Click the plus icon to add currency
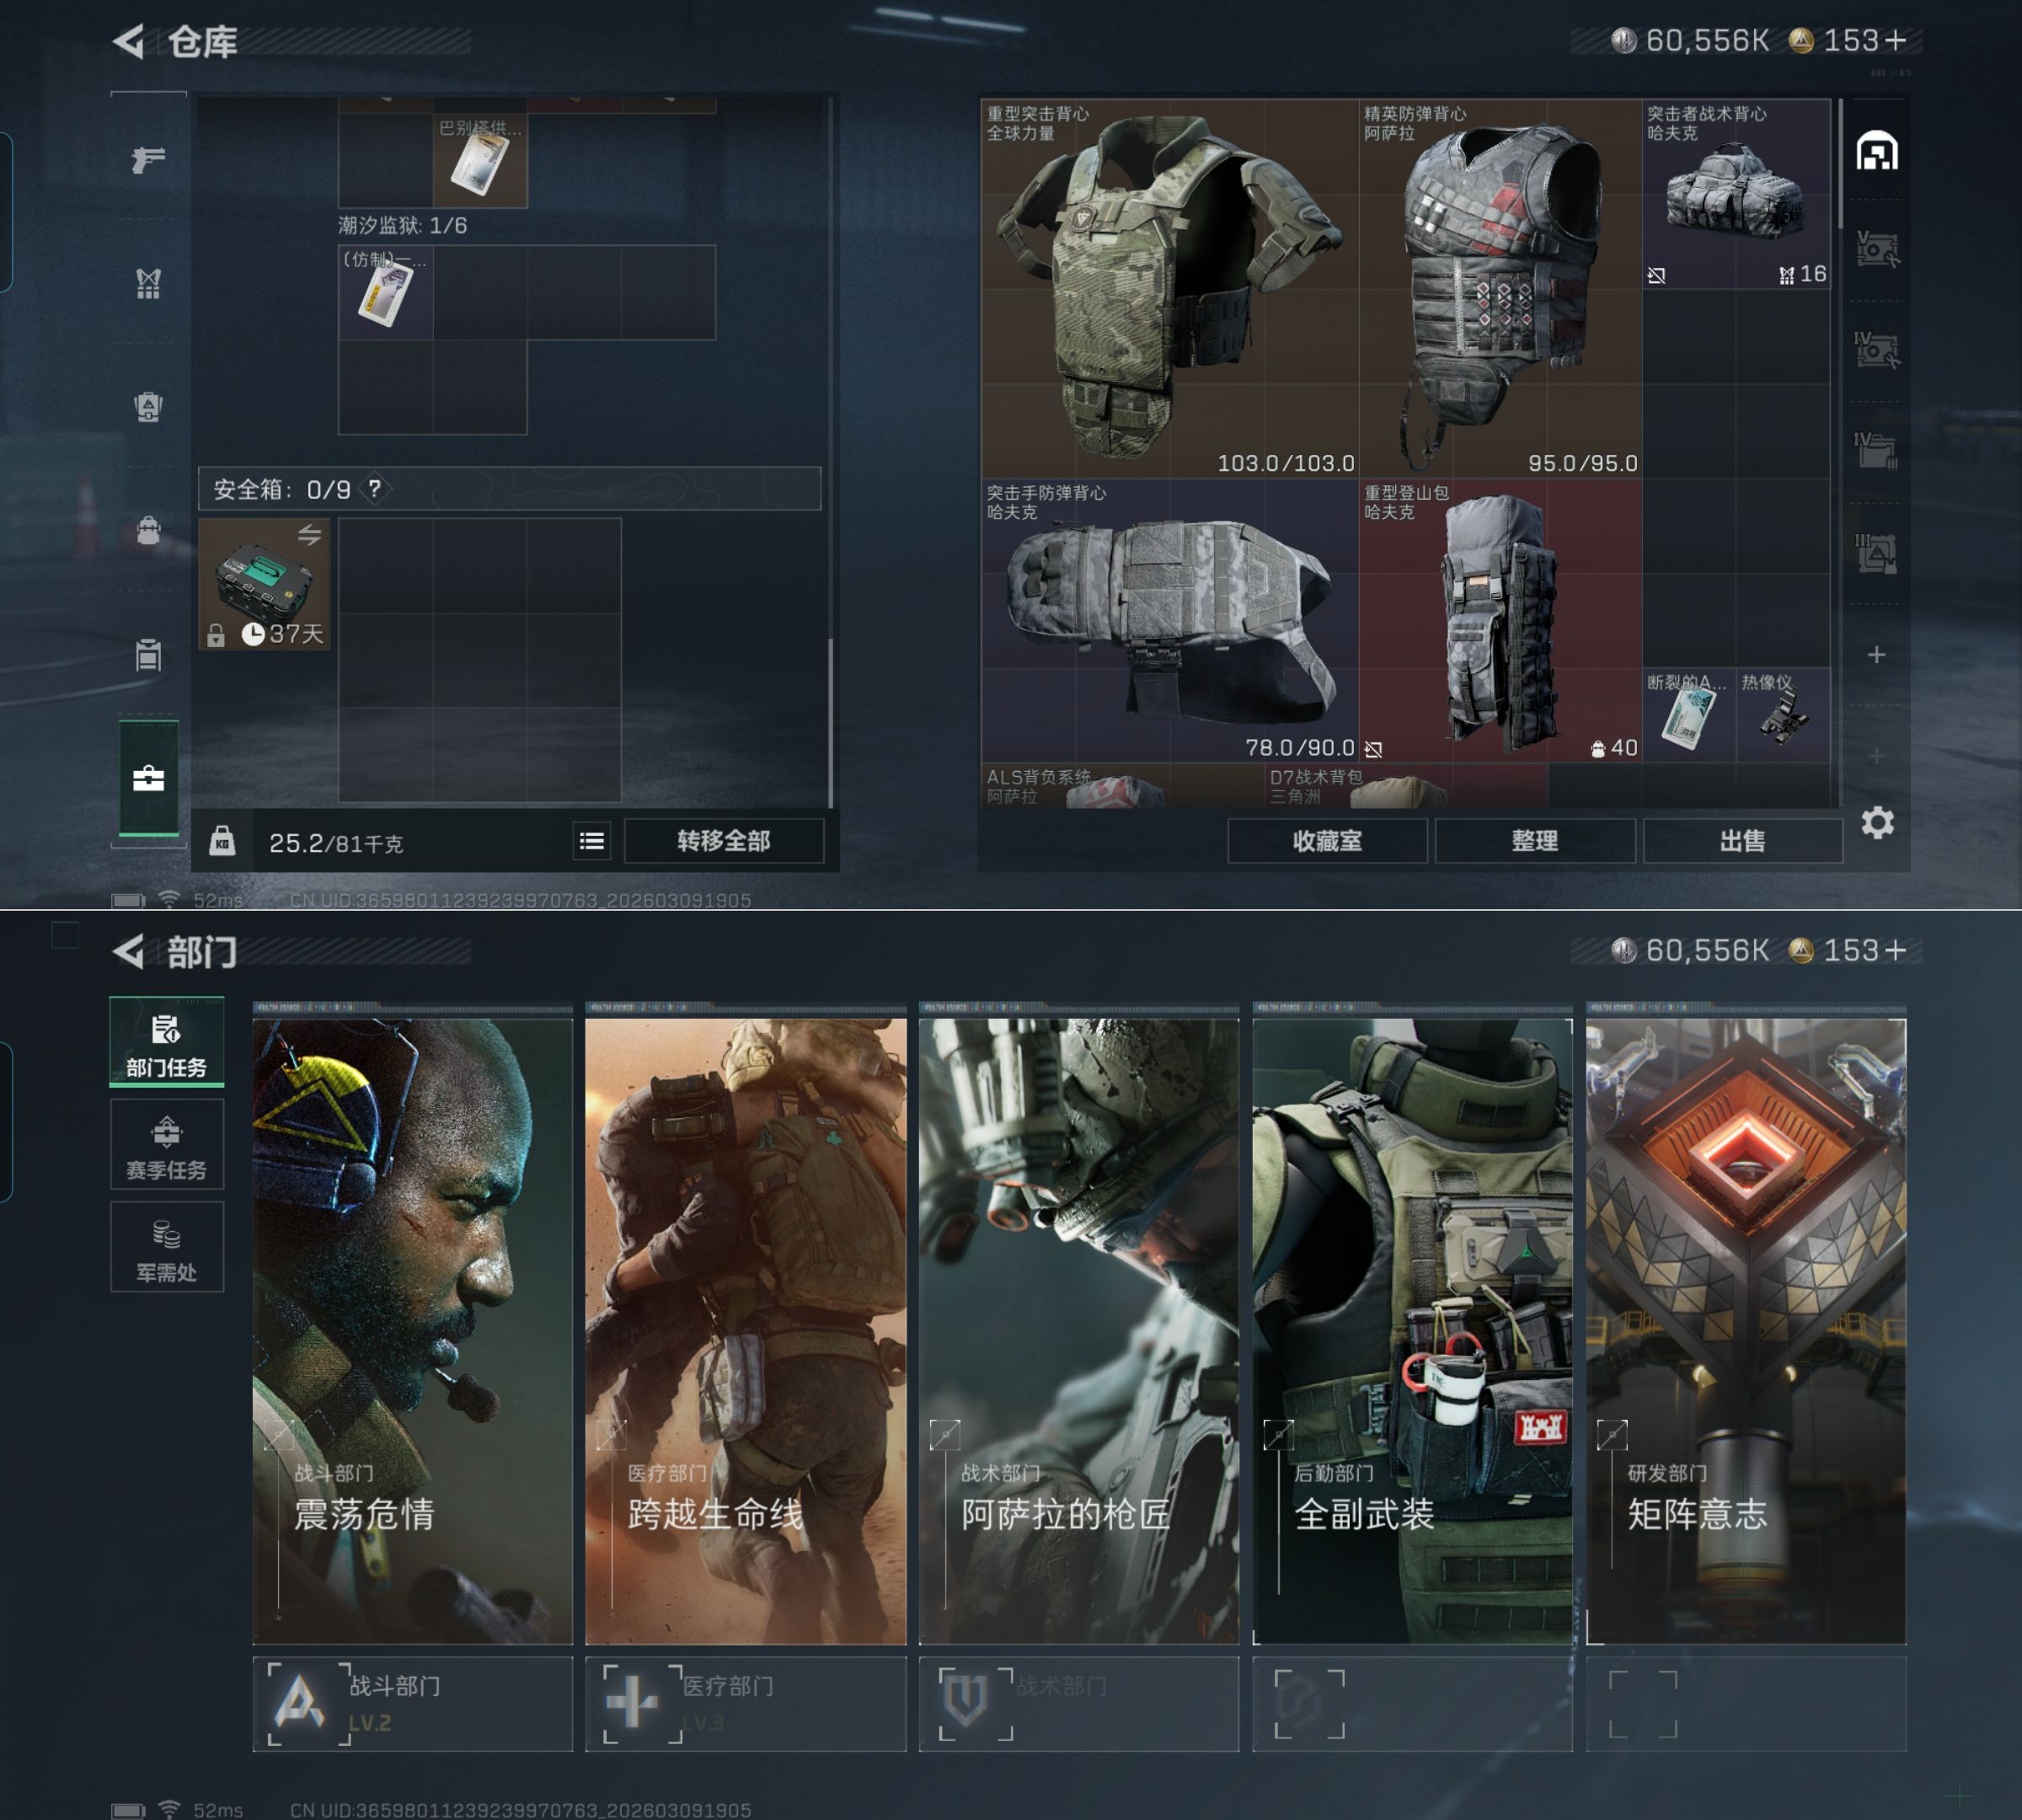 point(1896,40)
